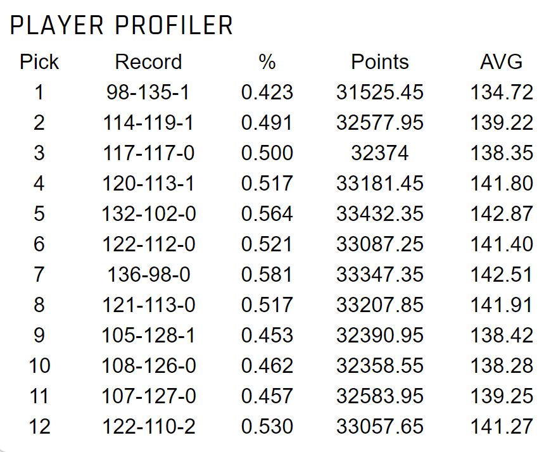Image resolution: width=544 pixels, height=452 pixels.
Task: Click points value 32577.95
Action: tap(380, 123)
